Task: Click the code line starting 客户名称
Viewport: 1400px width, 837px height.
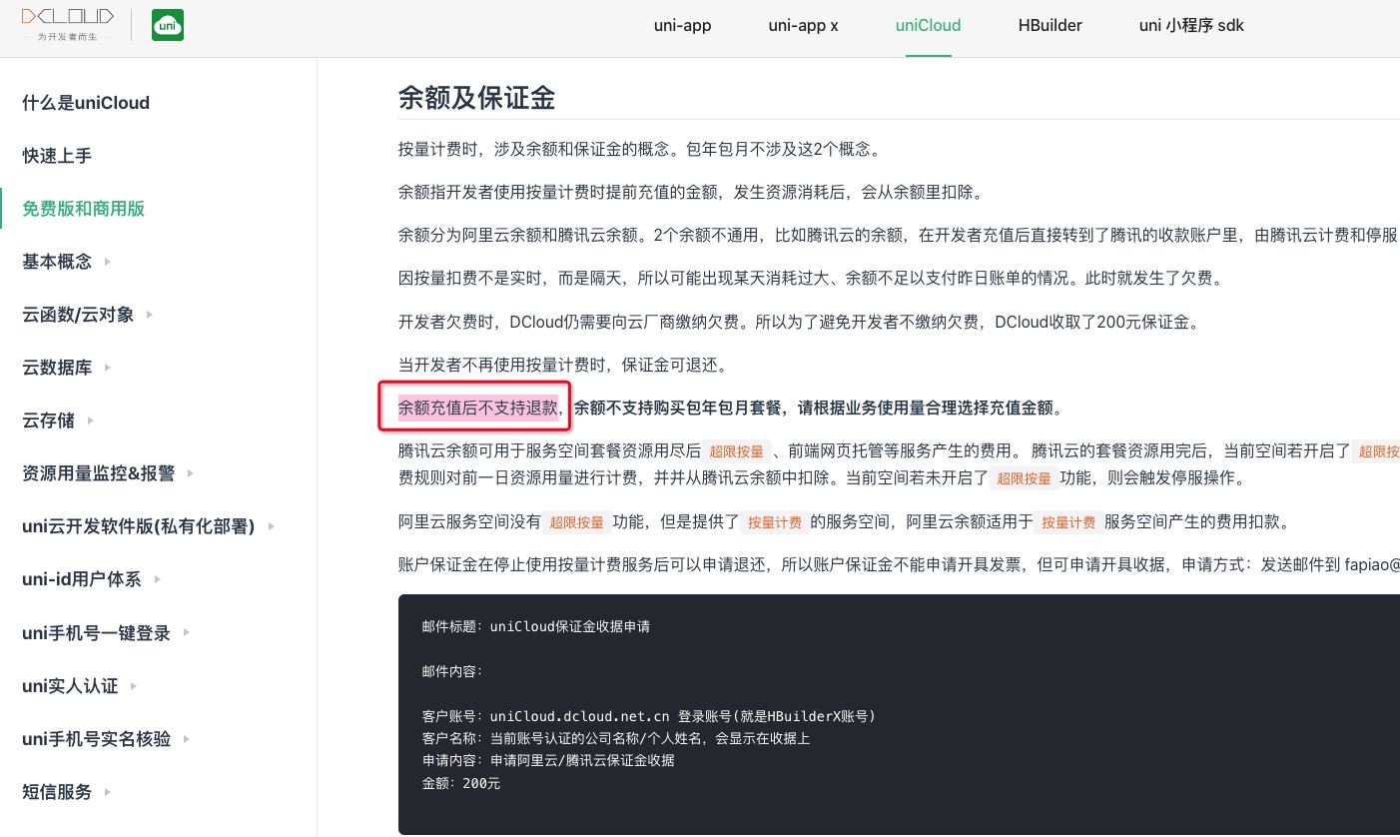Action: click(616, 738)
